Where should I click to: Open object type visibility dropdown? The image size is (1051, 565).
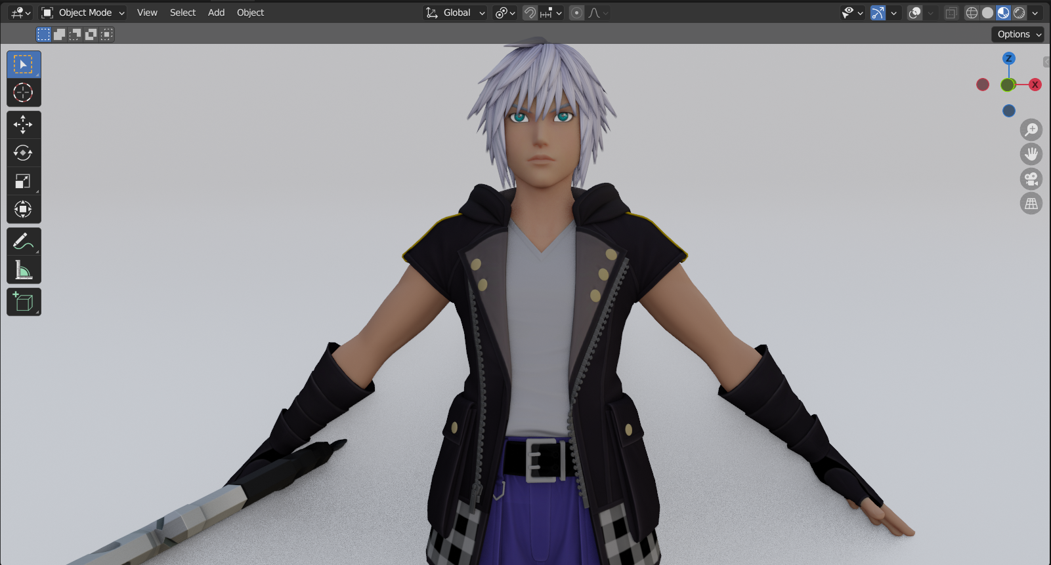click(x=853, y=12)
